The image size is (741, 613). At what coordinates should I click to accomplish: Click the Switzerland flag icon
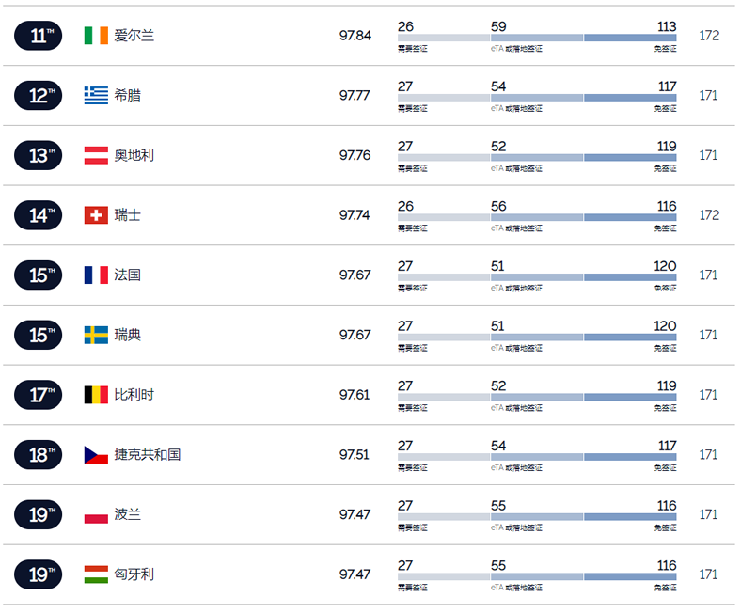pyautogui.click(x=96, y=215)
